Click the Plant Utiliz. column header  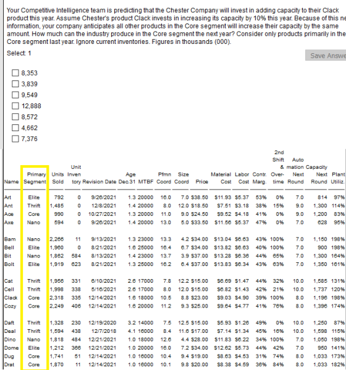(x=338, y=178)
